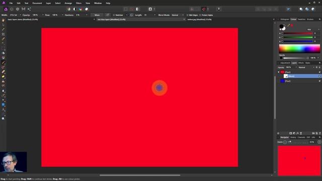This screenshot has height=181, width=322.
Task: Switch to the Photo Persona icon
Action: 6,9
